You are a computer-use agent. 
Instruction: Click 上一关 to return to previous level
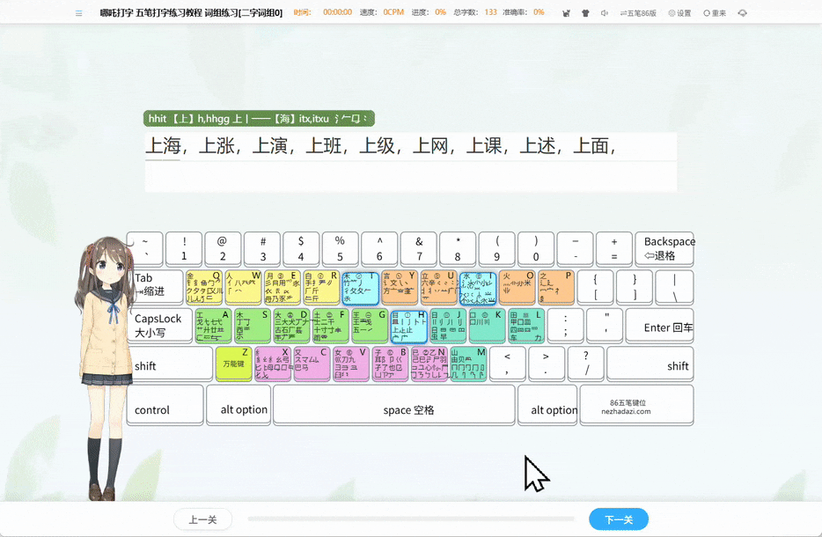coord(203,519)
